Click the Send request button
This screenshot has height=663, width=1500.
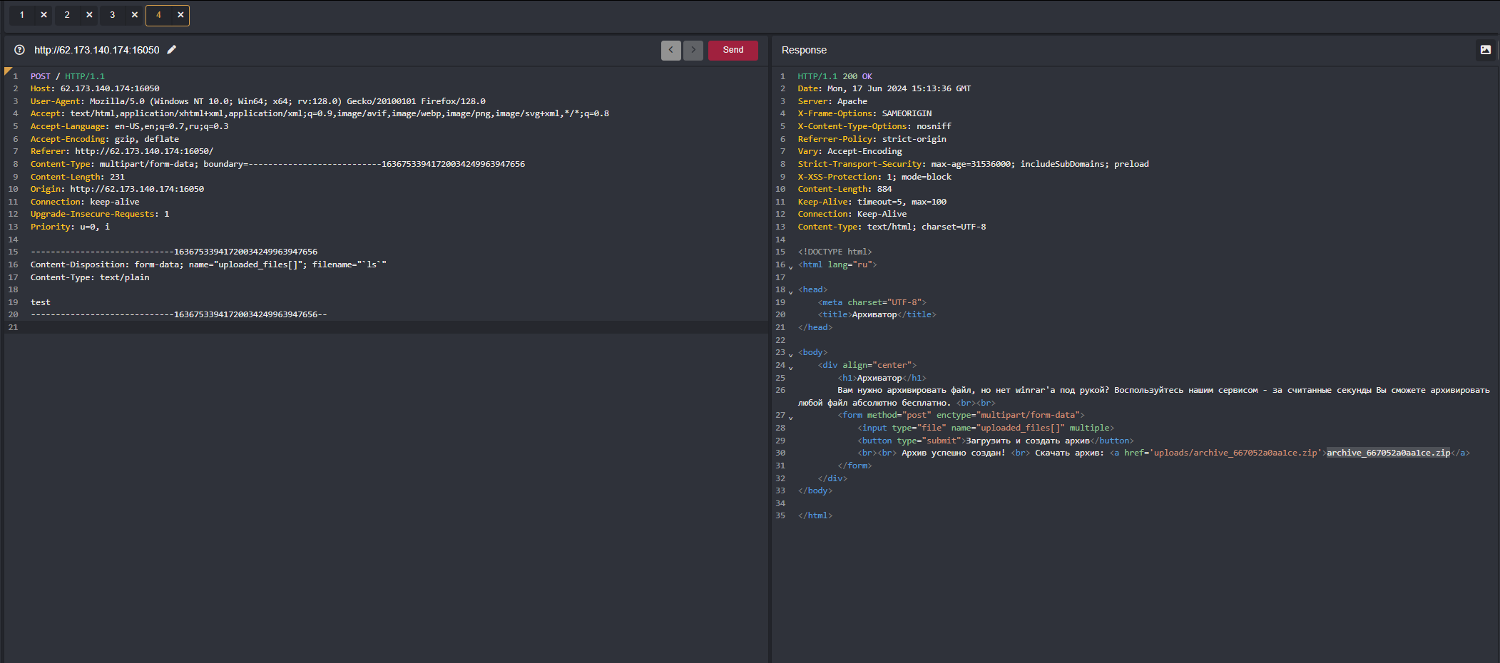point(733,50)
